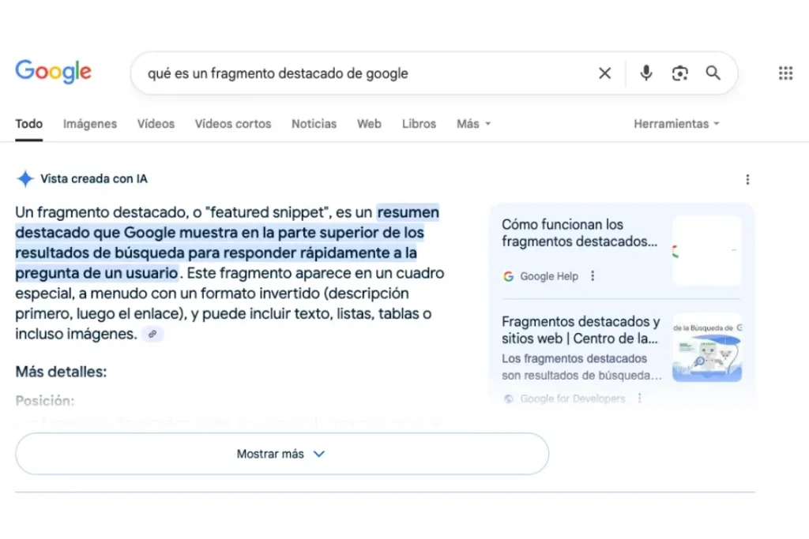The height and width of the screenshot is (539, 809).
Task: Open Google Lens image search
Action: click(x=679, y=73)
